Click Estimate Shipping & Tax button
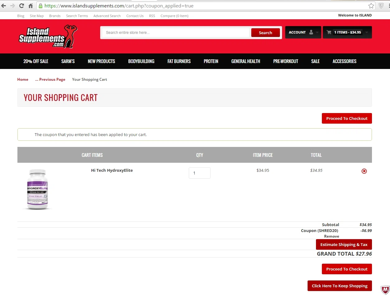This screenshot has height=296, width=390. 344,244
